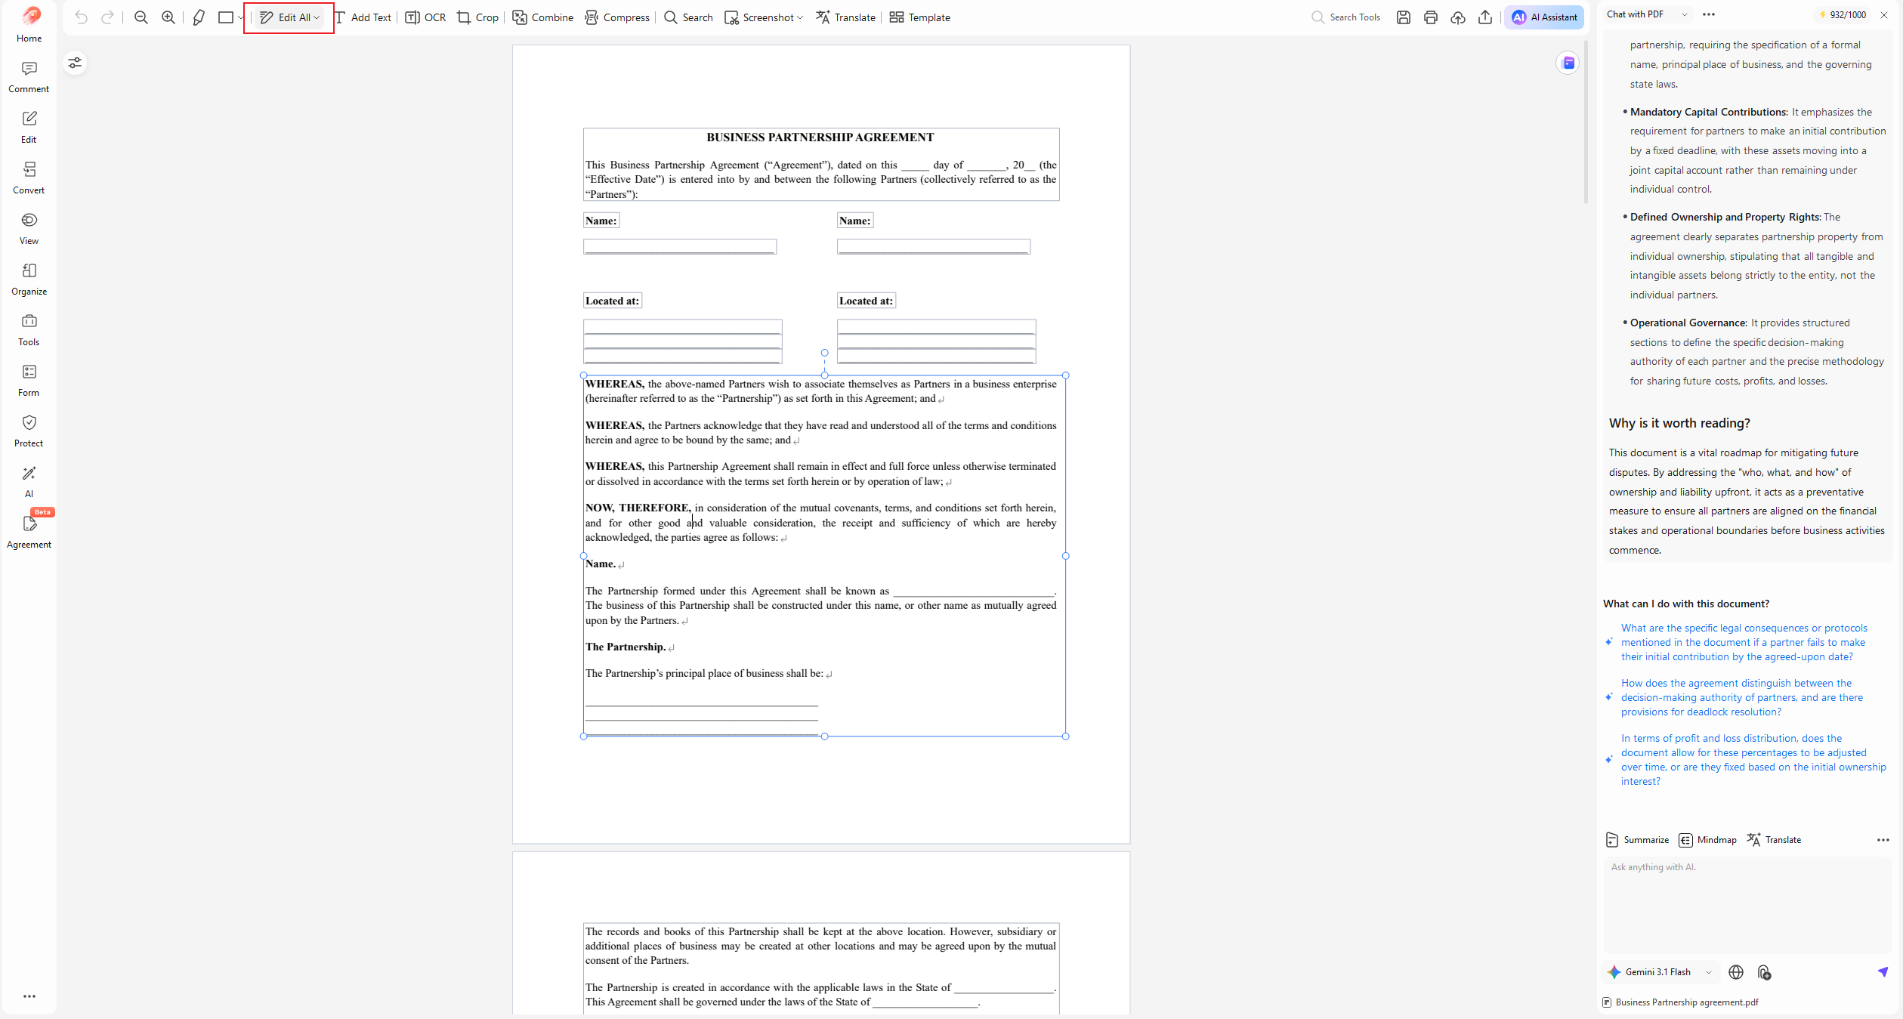Zoom out of the document
This screenshot has height=1019, width=1903.
coord(141,17)
